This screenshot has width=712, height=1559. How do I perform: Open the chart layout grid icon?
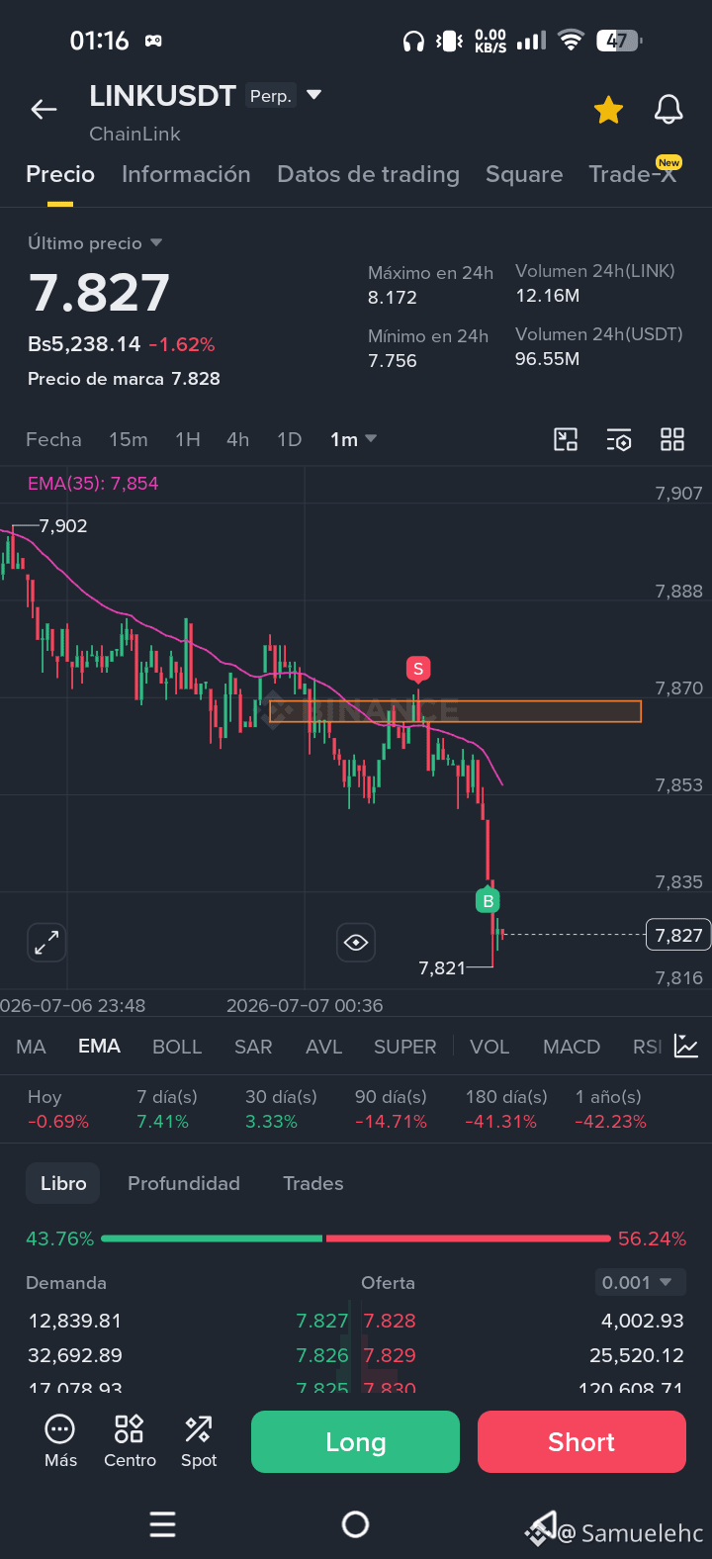click(x=672, y=439)
